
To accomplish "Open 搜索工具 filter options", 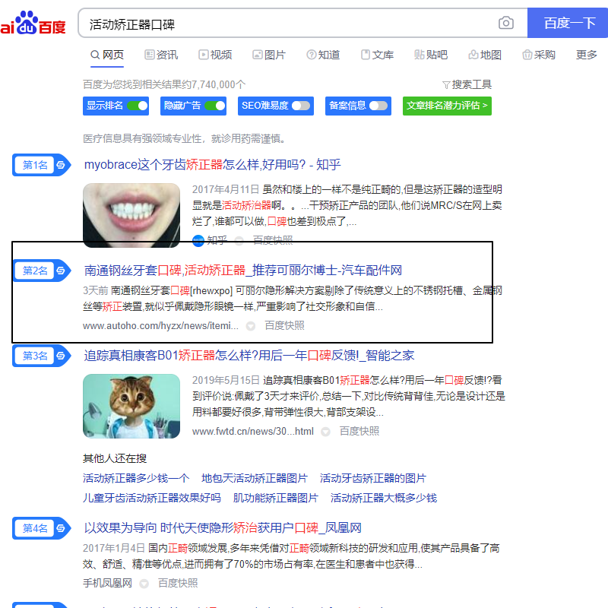I will point(467,84).
